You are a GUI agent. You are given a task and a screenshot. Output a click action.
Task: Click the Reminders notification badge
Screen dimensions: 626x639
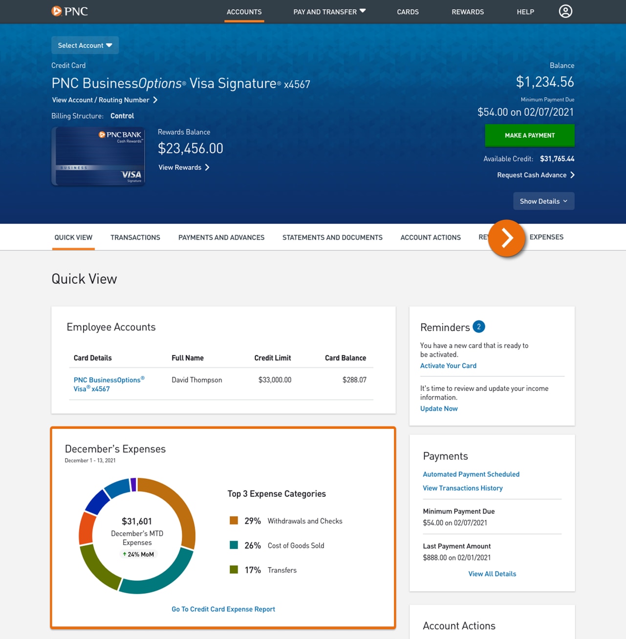(479, 326)
